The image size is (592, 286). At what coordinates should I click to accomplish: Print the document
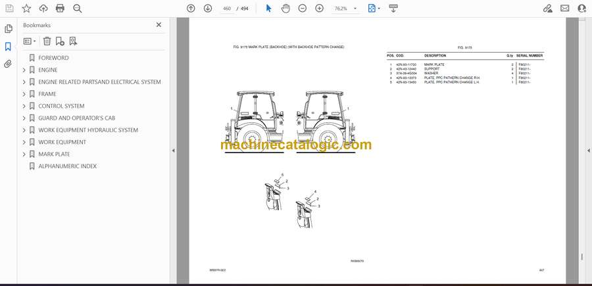(x=60, y=9)
